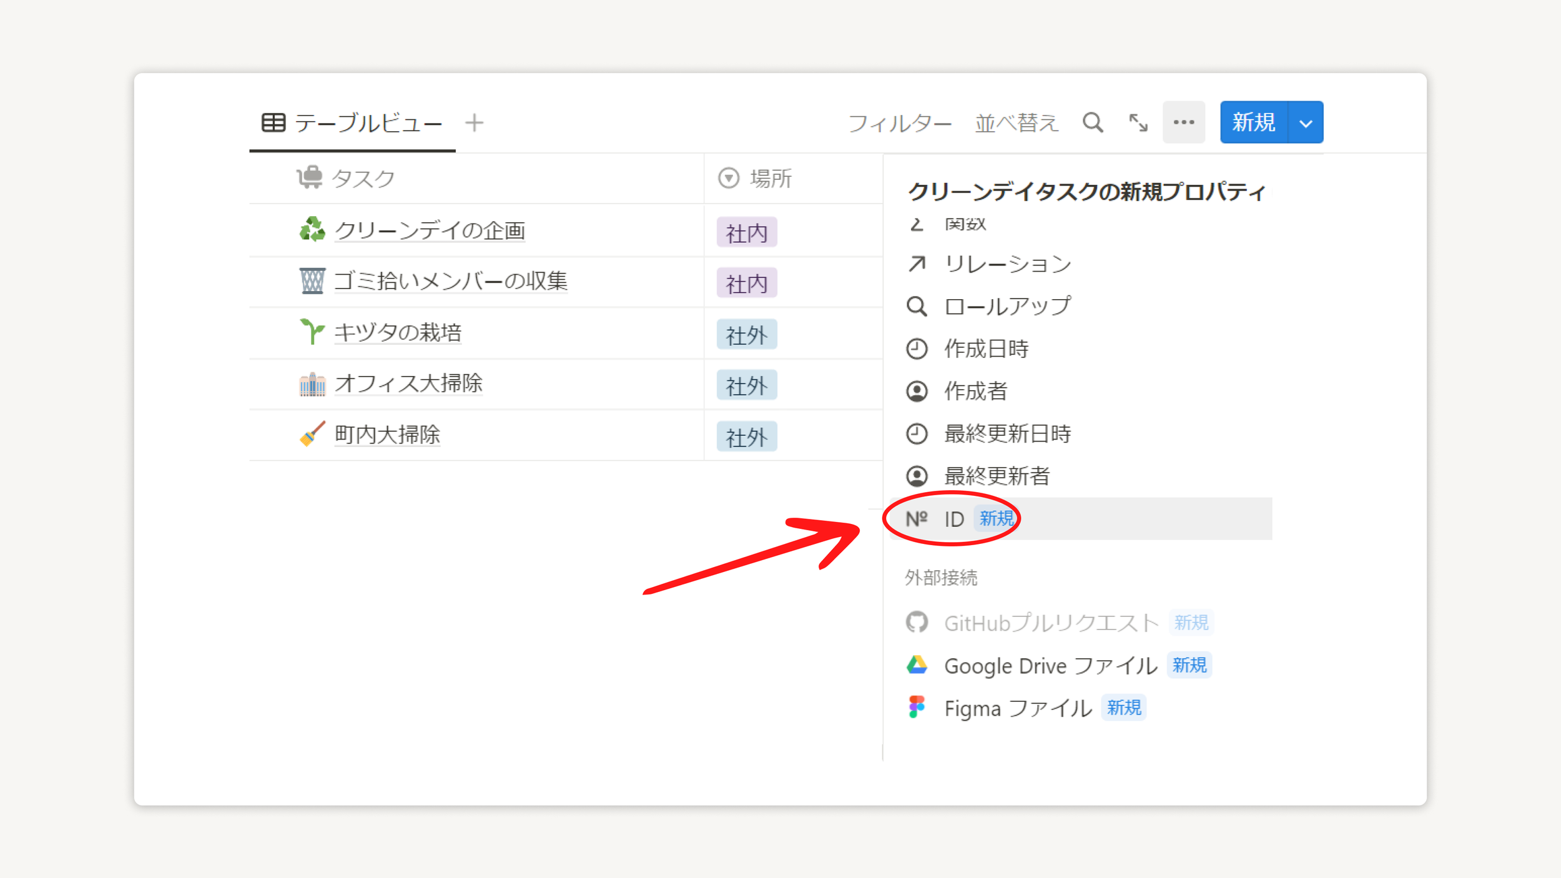Open the オフィス大掃除 page link
This screenshot has height=878, width=1561.
(x=408, y=383)
